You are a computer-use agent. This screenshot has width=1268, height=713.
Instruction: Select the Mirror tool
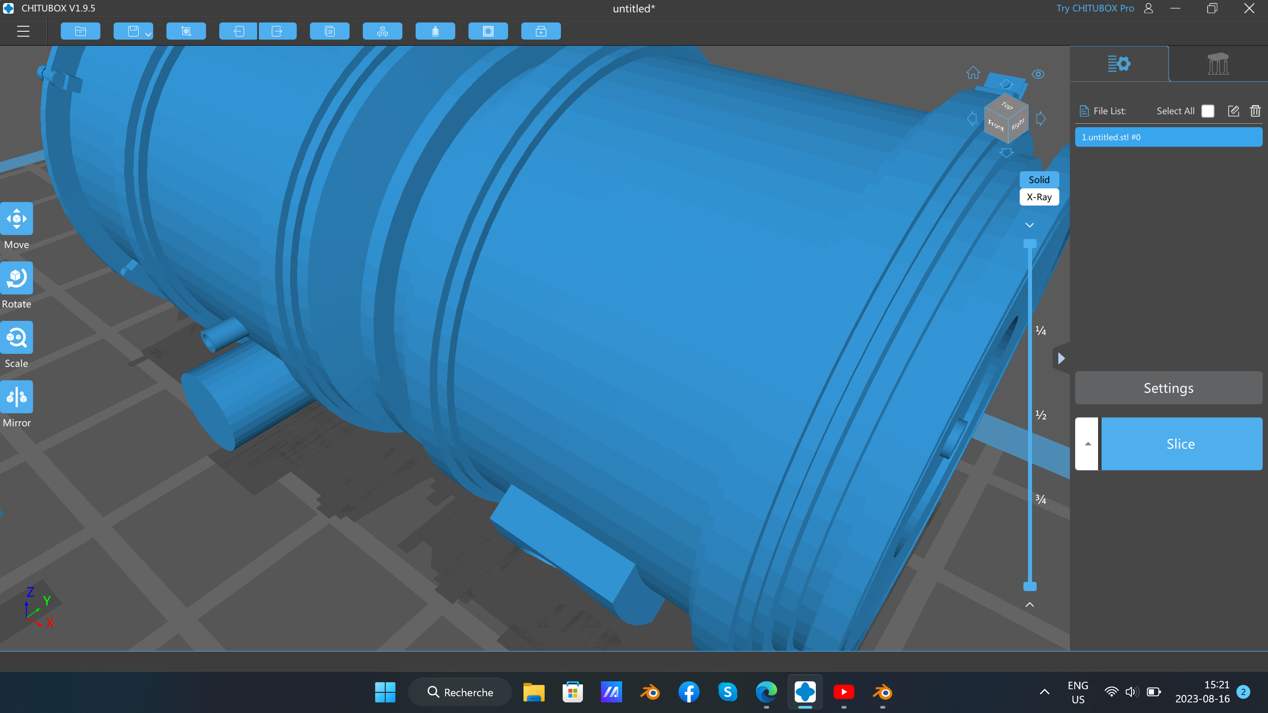[x=16, y=397]
